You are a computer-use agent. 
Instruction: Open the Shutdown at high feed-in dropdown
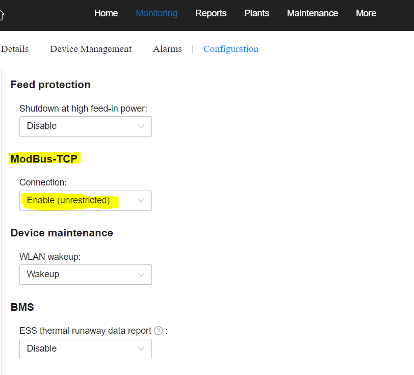click(x=86, y=126)
